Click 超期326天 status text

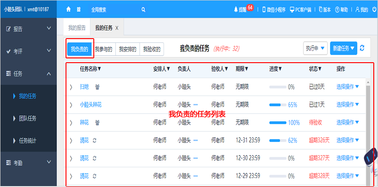point(319,140)
